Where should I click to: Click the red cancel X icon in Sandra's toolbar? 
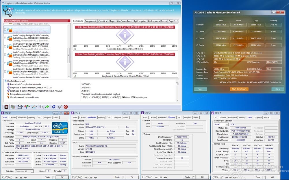click(x=66, y=107)
